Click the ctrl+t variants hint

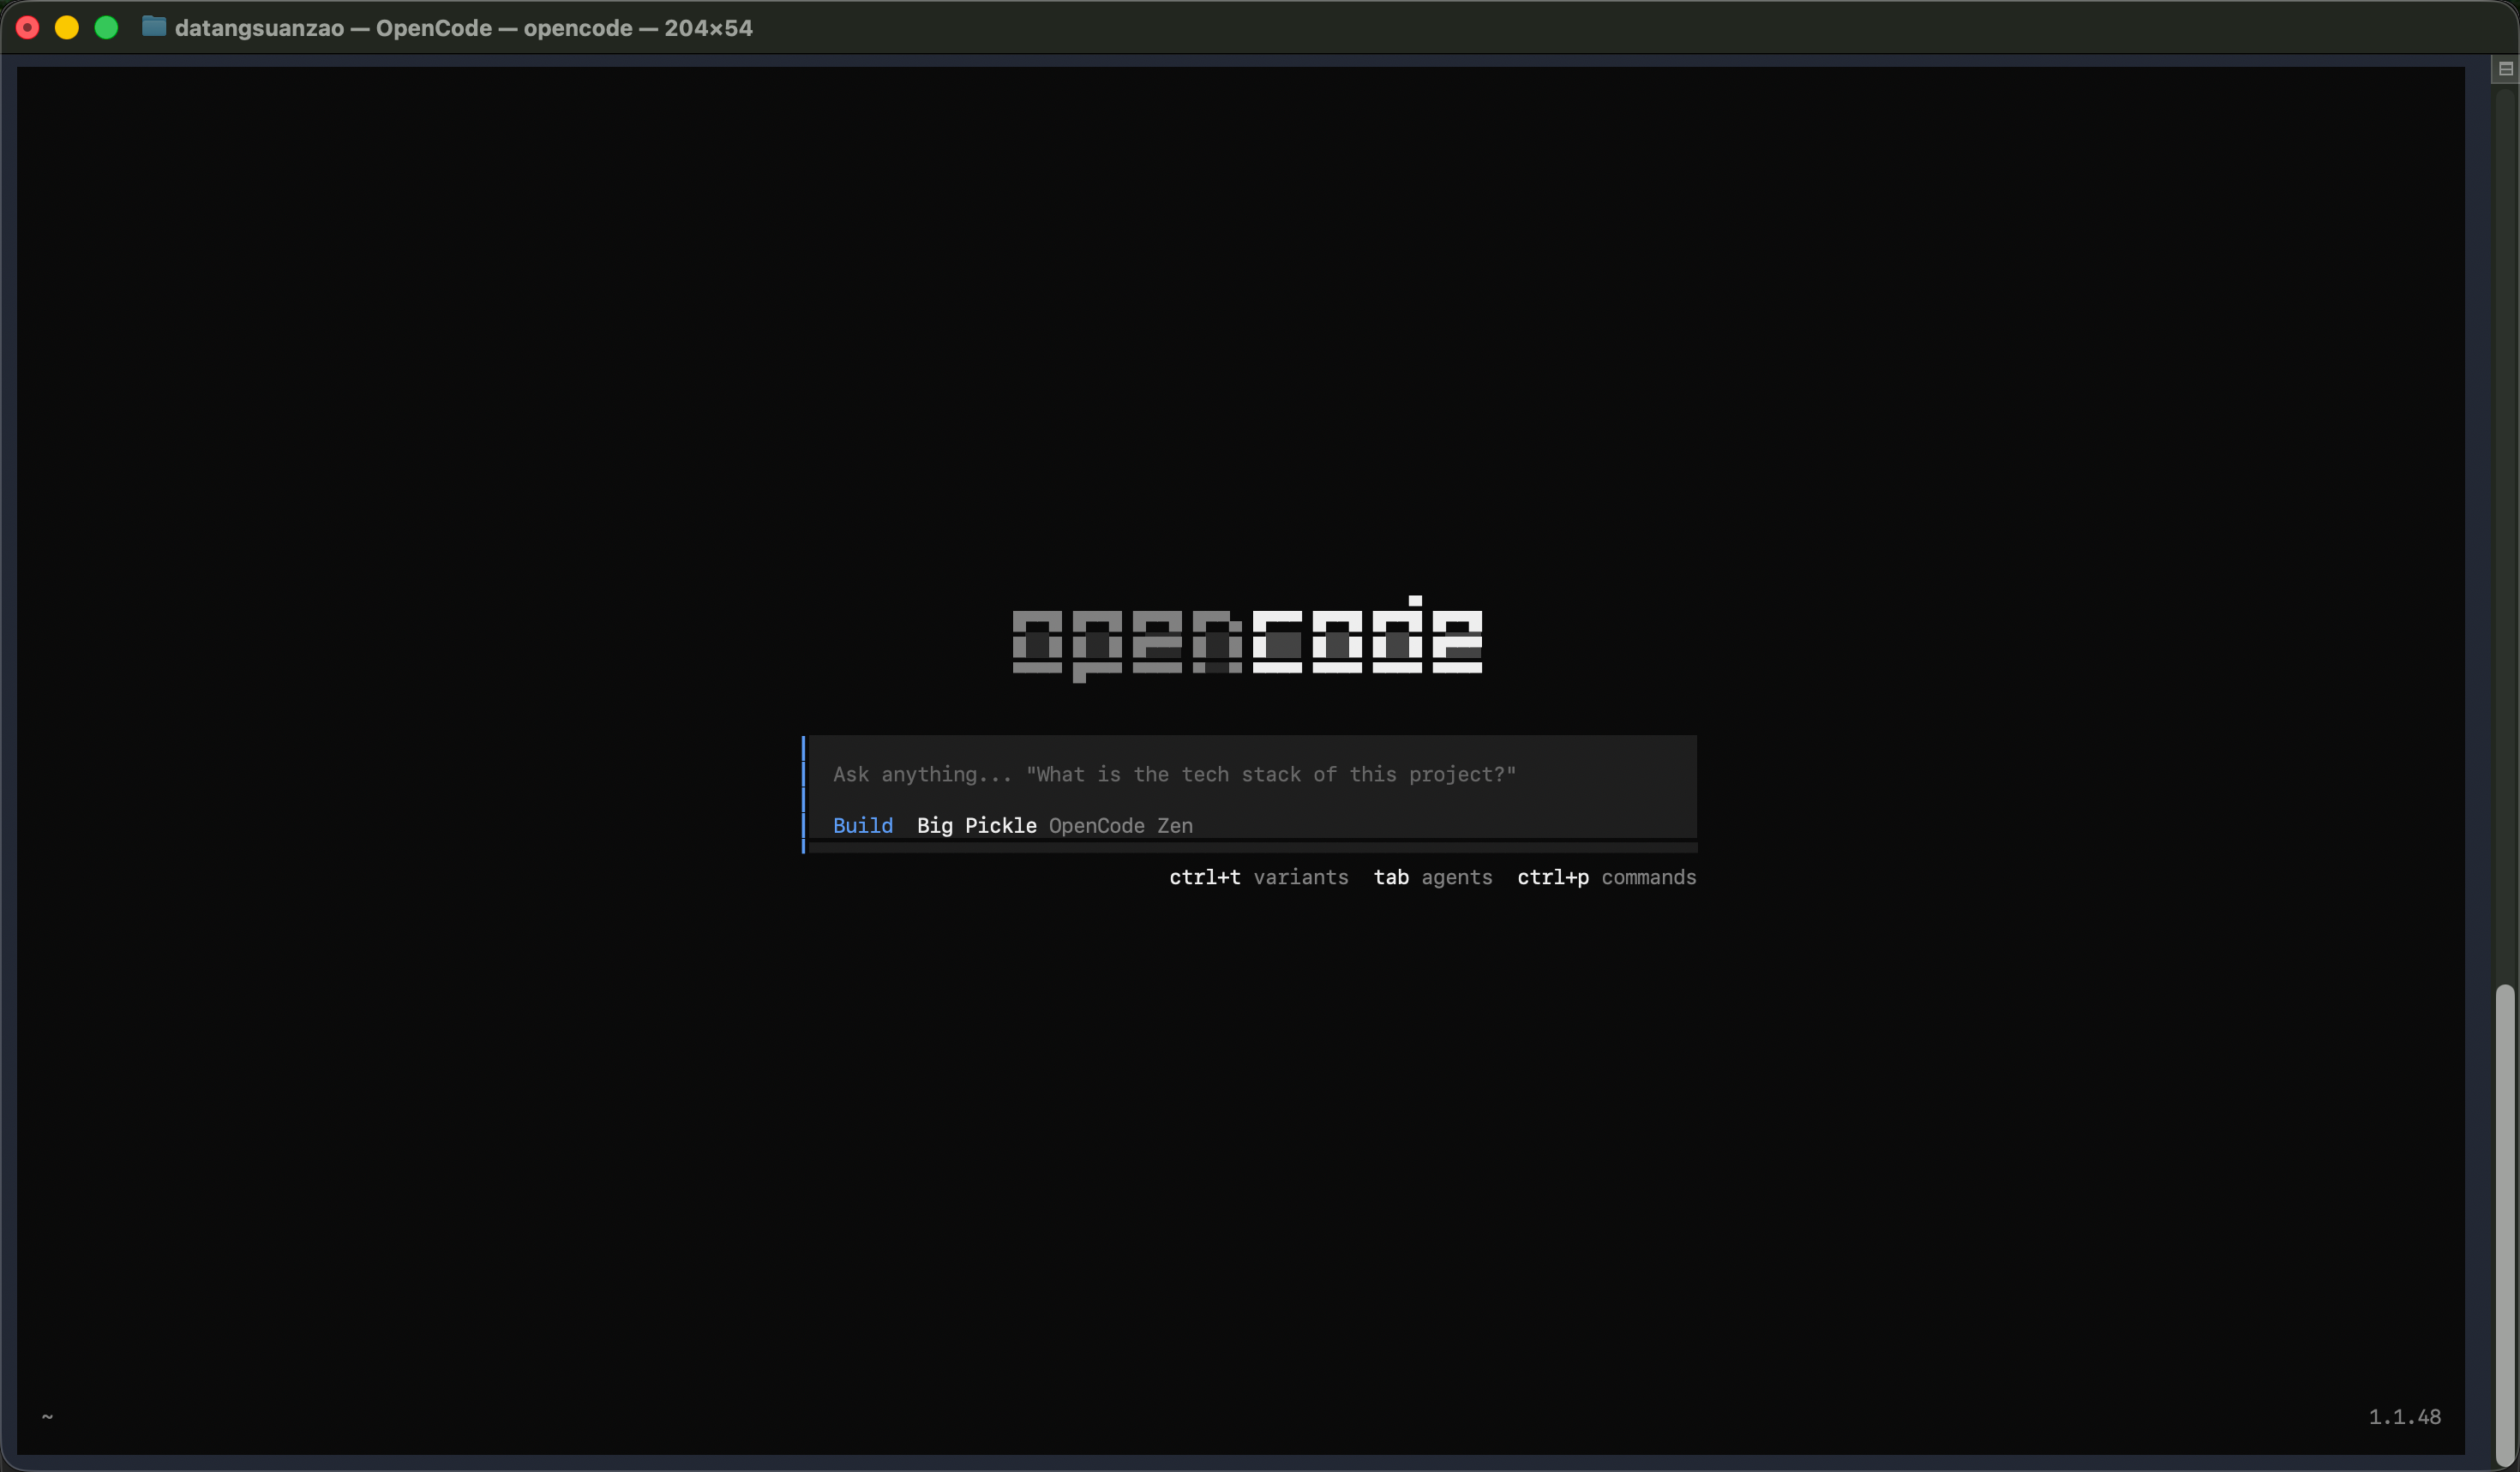(x=1258, y=877)
